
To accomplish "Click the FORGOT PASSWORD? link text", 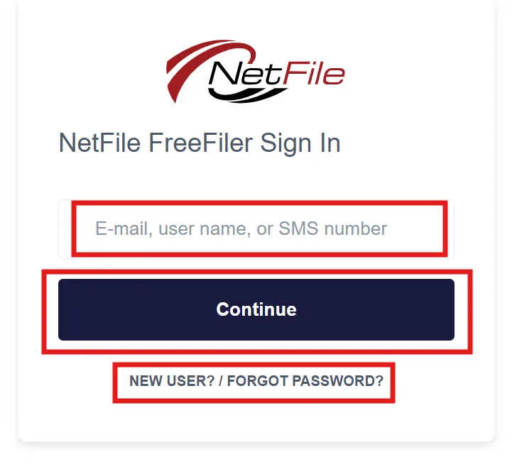I will pos(305,381).
